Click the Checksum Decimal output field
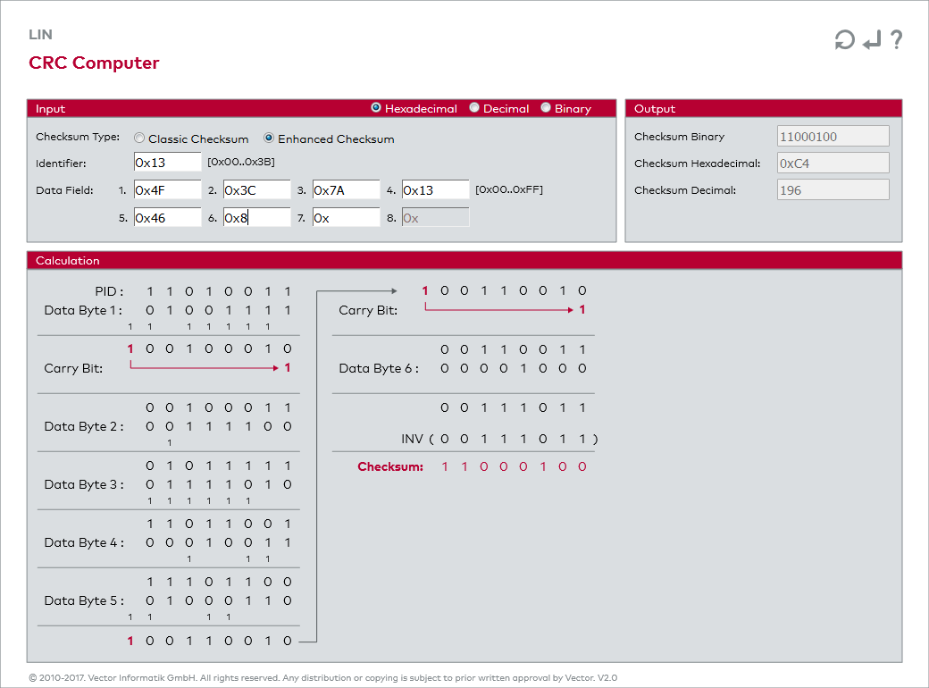The image size is (929, 688). tap(833, 190)
